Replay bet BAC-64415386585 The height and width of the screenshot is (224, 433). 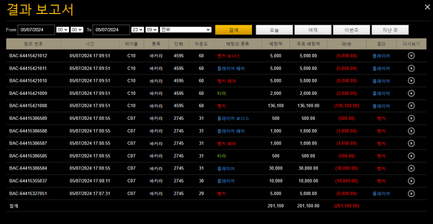pyautogui.click(x=411, y=156)
